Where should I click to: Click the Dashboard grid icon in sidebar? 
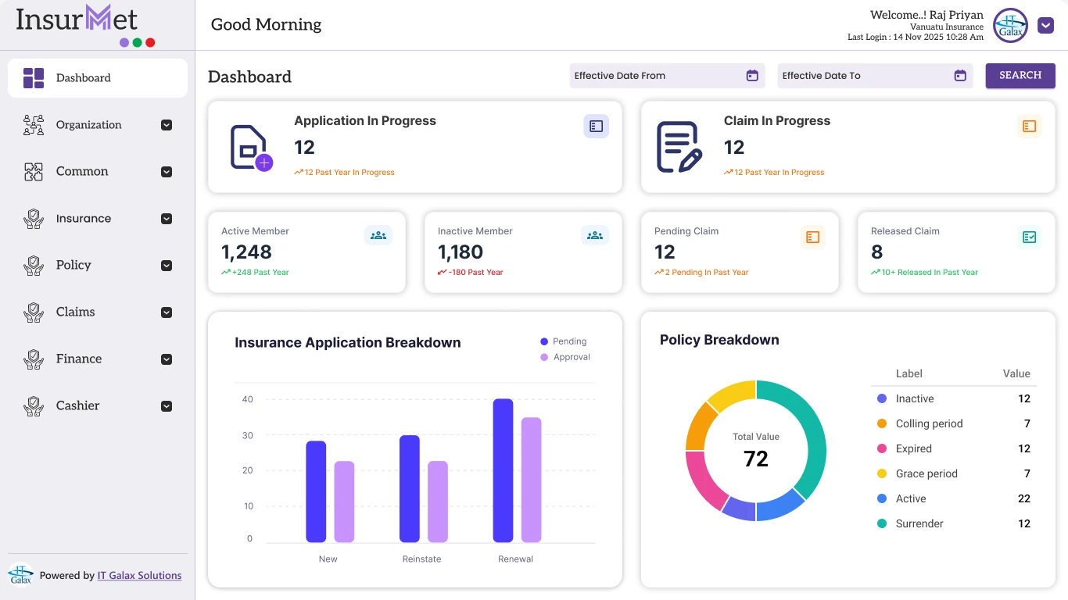(34, 78)
